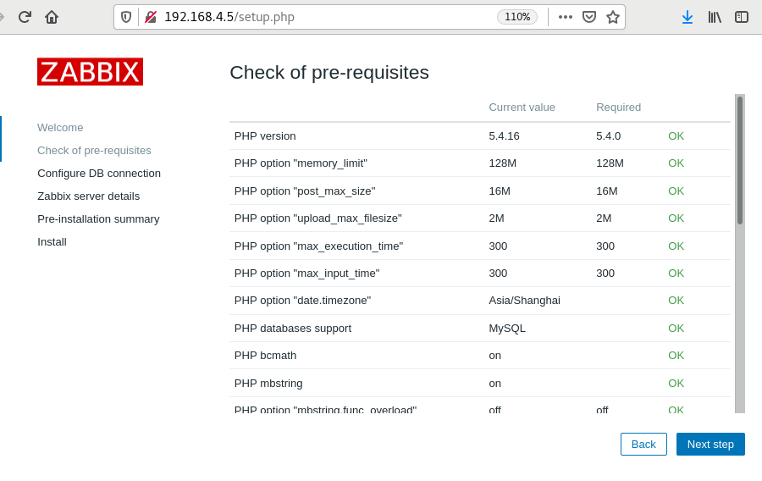Select Pre-installation summary step
Screen dimensions: 762x481
tap(98, 218)
